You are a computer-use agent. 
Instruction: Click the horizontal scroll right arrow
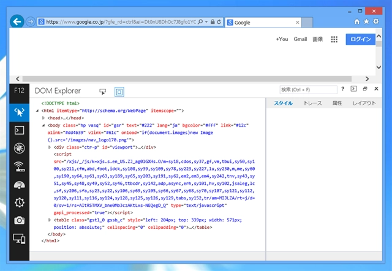coord(367,79)
